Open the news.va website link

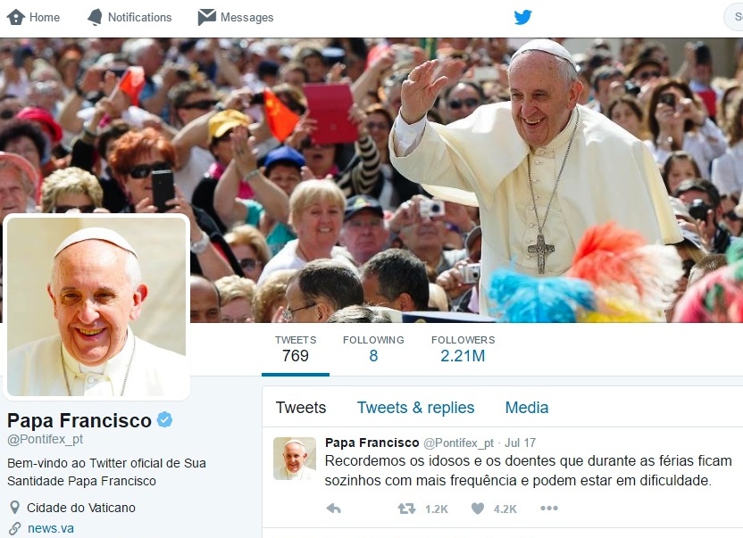(x=51, y=528)
